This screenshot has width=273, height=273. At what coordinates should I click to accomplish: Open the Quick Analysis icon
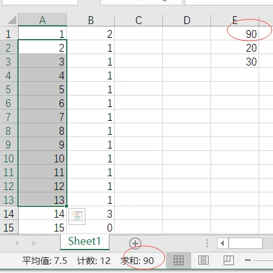[77, 216]
